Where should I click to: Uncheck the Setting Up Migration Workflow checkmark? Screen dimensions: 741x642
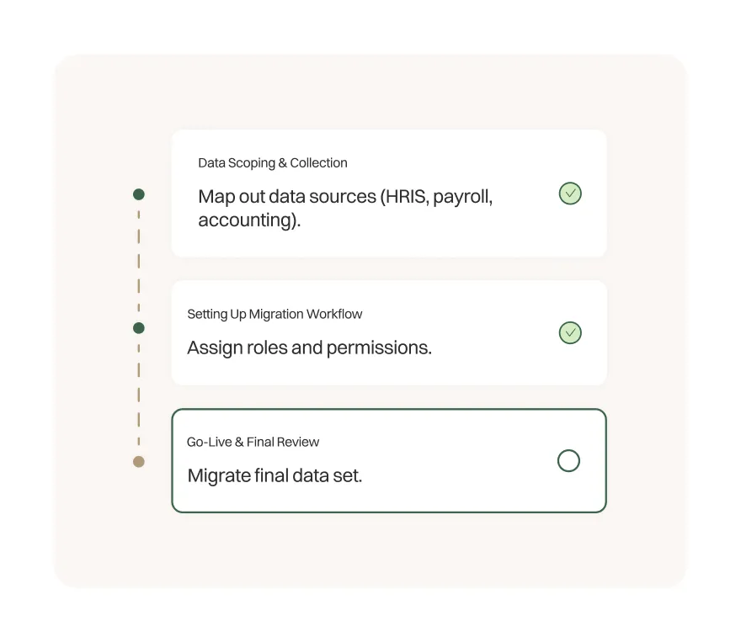tap(570, 332)
